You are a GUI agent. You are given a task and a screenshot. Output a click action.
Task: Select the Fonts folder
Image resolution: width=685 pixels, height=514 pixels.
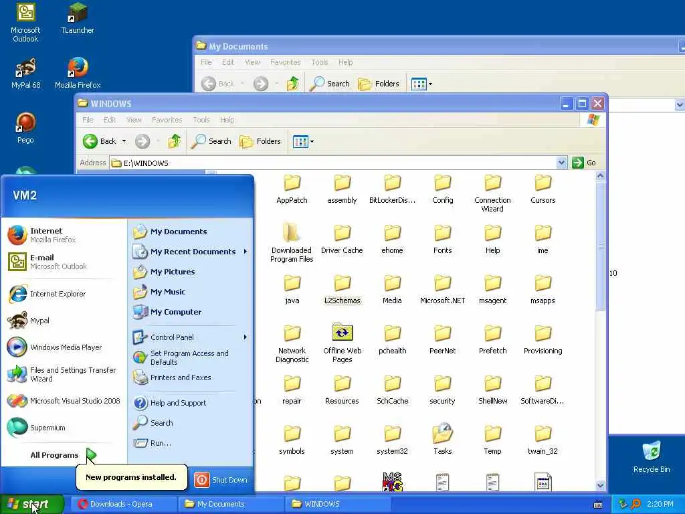tap(443, 239)
